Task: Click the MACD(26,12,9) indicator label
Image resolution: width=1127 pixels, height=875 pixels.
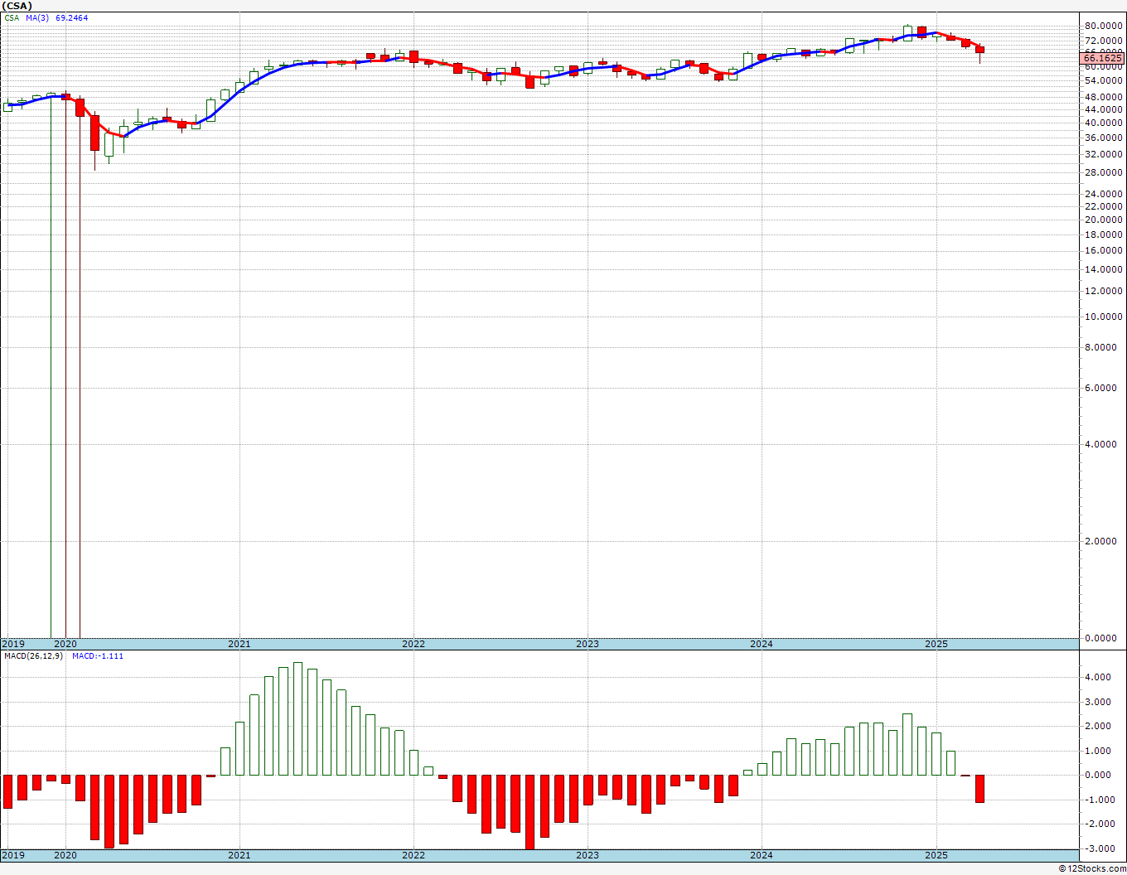Action: tap(33, 656)
